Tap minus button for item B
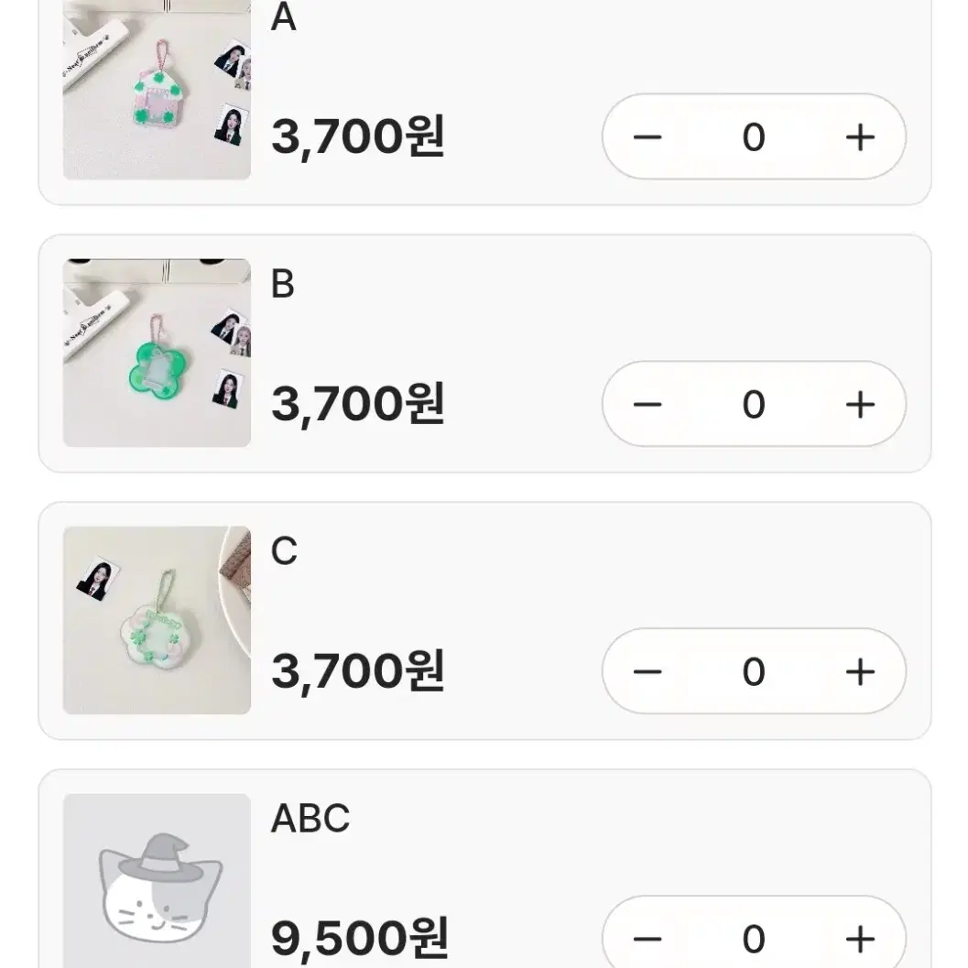The image size is (968, 968). [x=647, y=405]
